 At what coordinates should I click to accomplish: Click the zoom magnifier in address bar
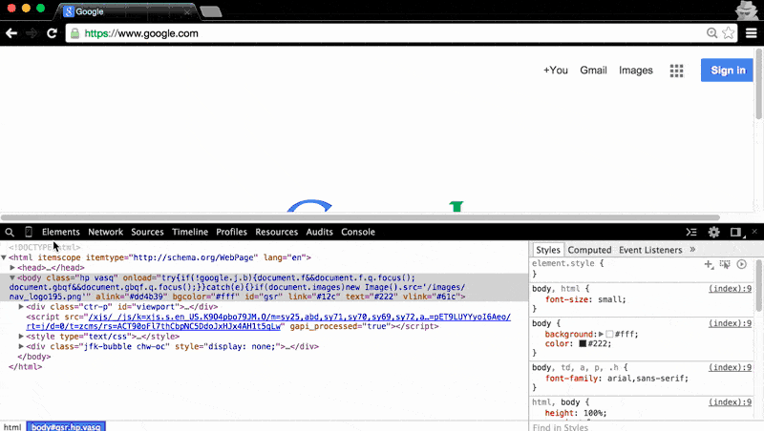pos(711,32)
